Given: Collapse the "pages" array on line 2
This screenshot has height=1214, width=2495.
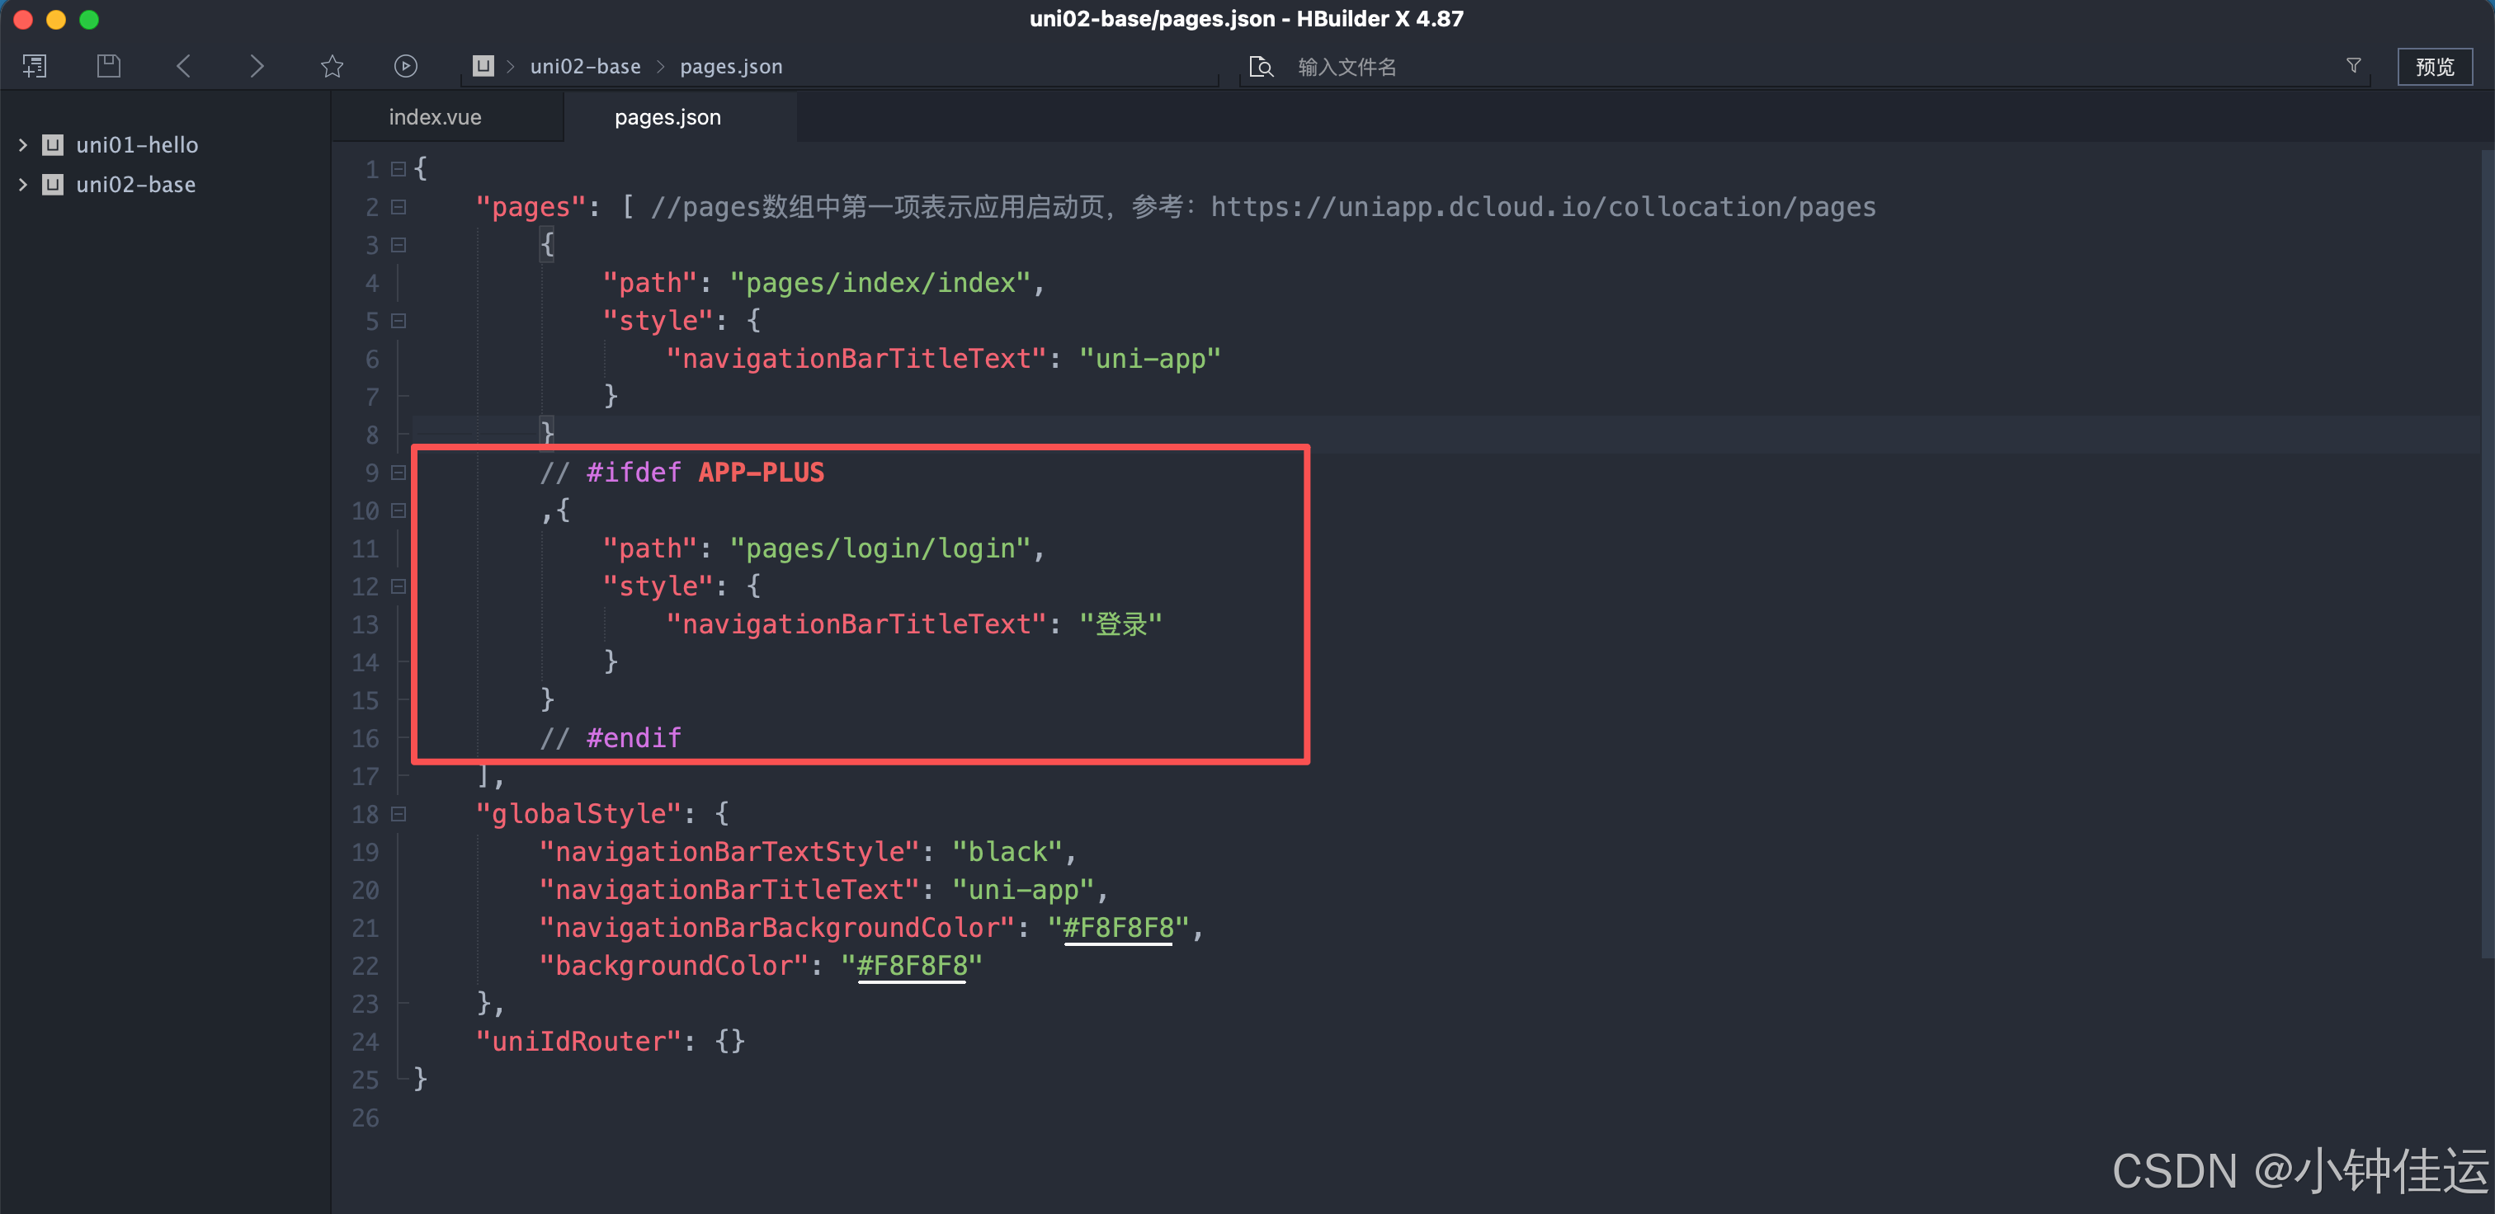Looking at the screenshot, I should coord(398,207).
